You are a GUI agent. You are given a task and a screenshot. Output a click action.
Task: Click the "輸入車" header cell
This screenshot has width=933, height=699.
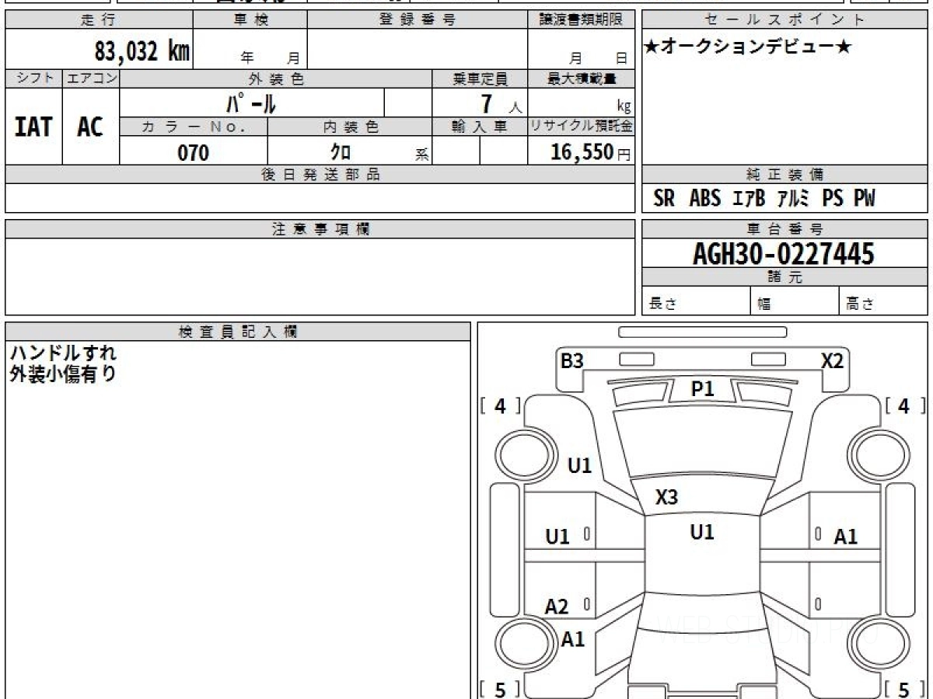click(480, 127)
